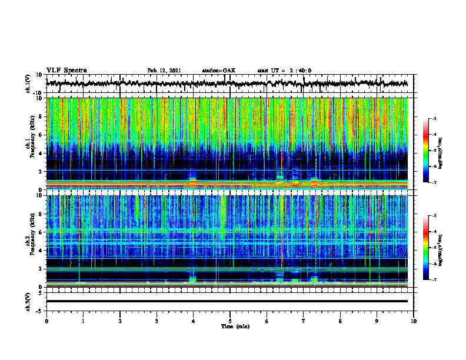Click the ch.2 spectrogram color scale bar
466x360 pixels.
(425, 248)
